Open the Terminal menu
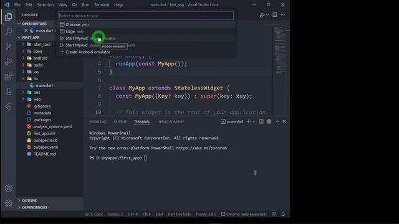 pyautogui.click(x=102, y=5)
